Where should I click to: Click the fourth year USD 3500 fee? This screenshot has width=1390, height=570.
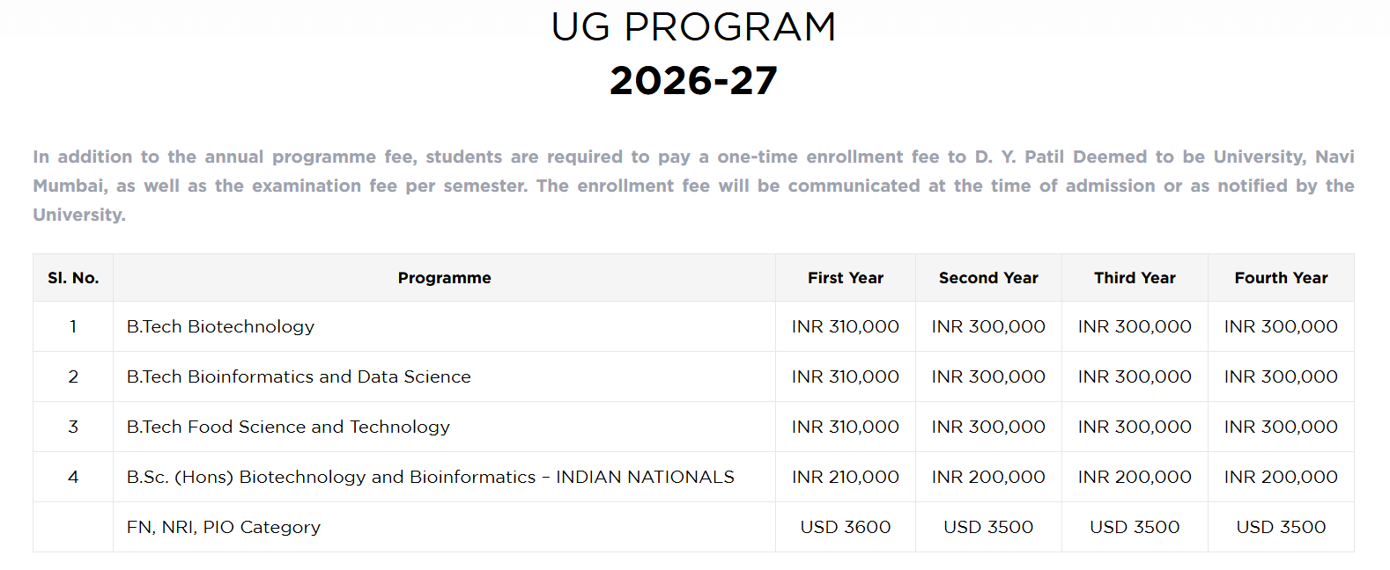click(x=1281, y=527)
